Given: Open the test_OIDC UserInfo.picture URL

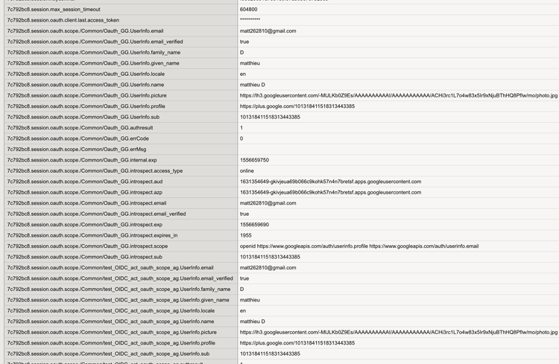Looking at the screenshot, I should tap(398, 332).
